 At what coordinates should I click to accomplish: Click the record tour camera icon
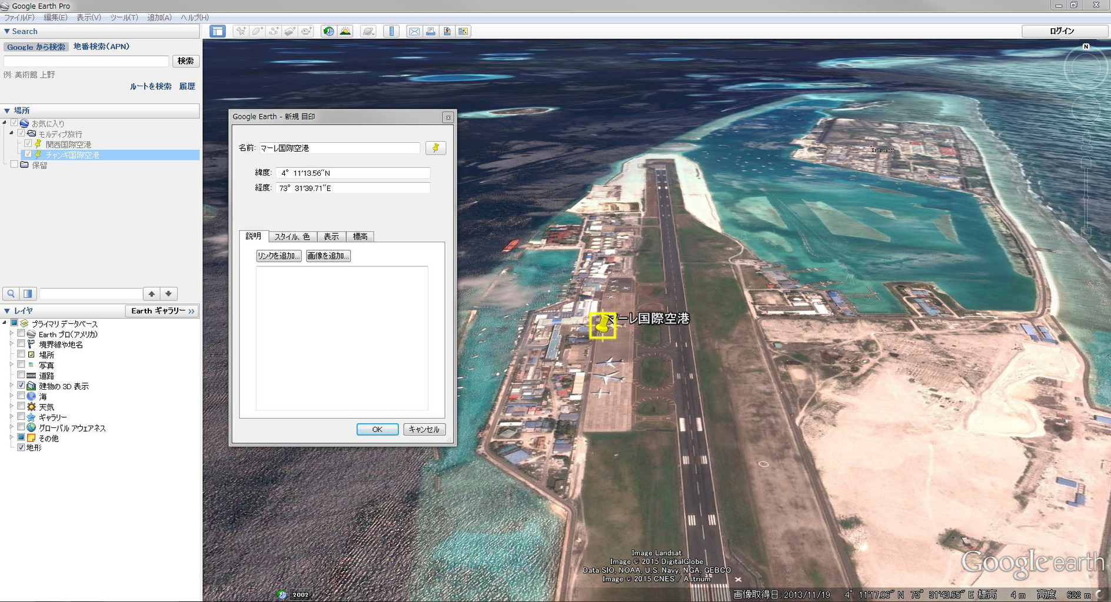pyautogui.click(x=307, y=31)
